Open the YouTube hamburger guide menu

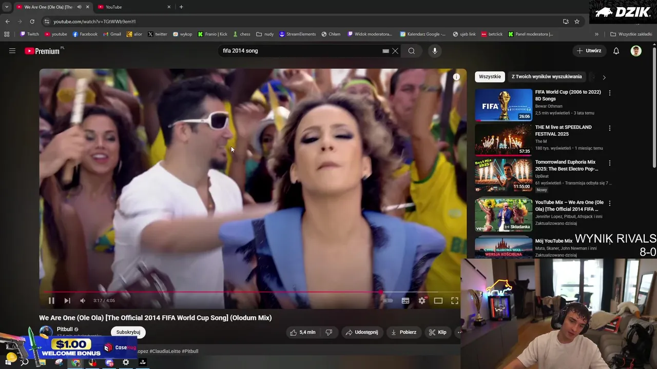coord(12,51)
